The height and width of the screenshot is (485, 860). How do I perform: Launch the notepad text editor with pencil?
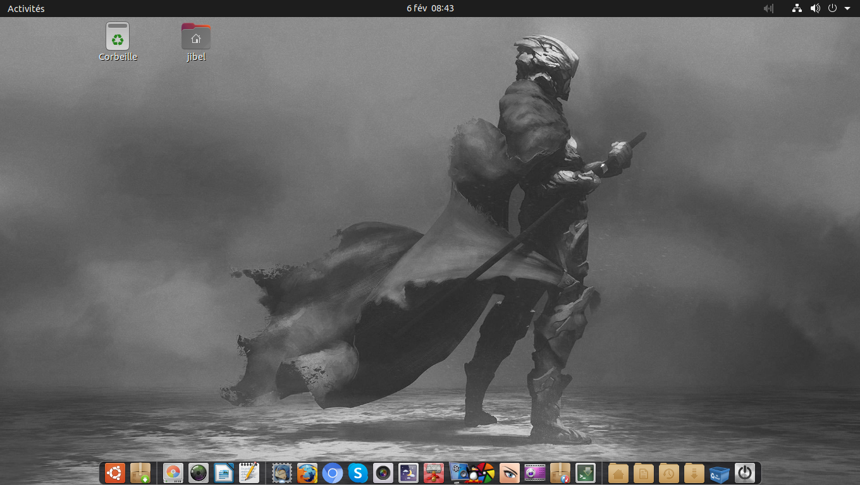249,472
